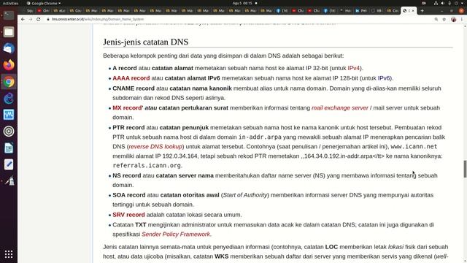Open the reverse DNS lookup link
This screenshot has height=263, width=467.
(x=155, y=147)
